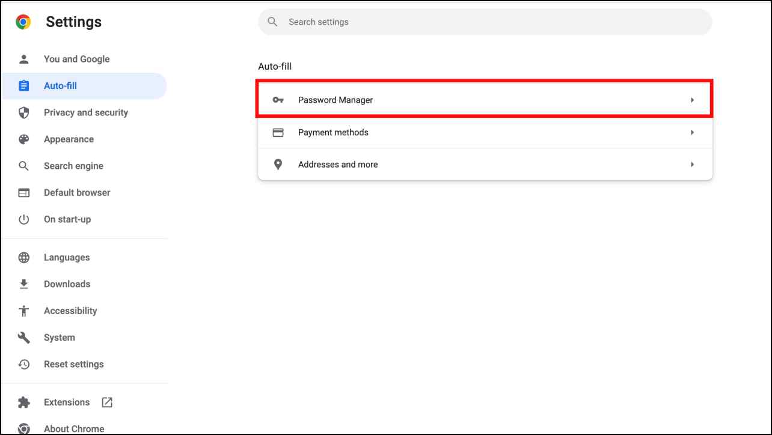The image size is (772, 435).
Task: Click the external link icon beside Extensions
Action: tap(107, 403)
